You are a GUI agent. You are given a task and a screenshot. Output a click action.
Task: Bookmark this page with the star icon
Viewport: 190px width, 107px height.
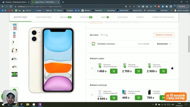click(134, 7)
